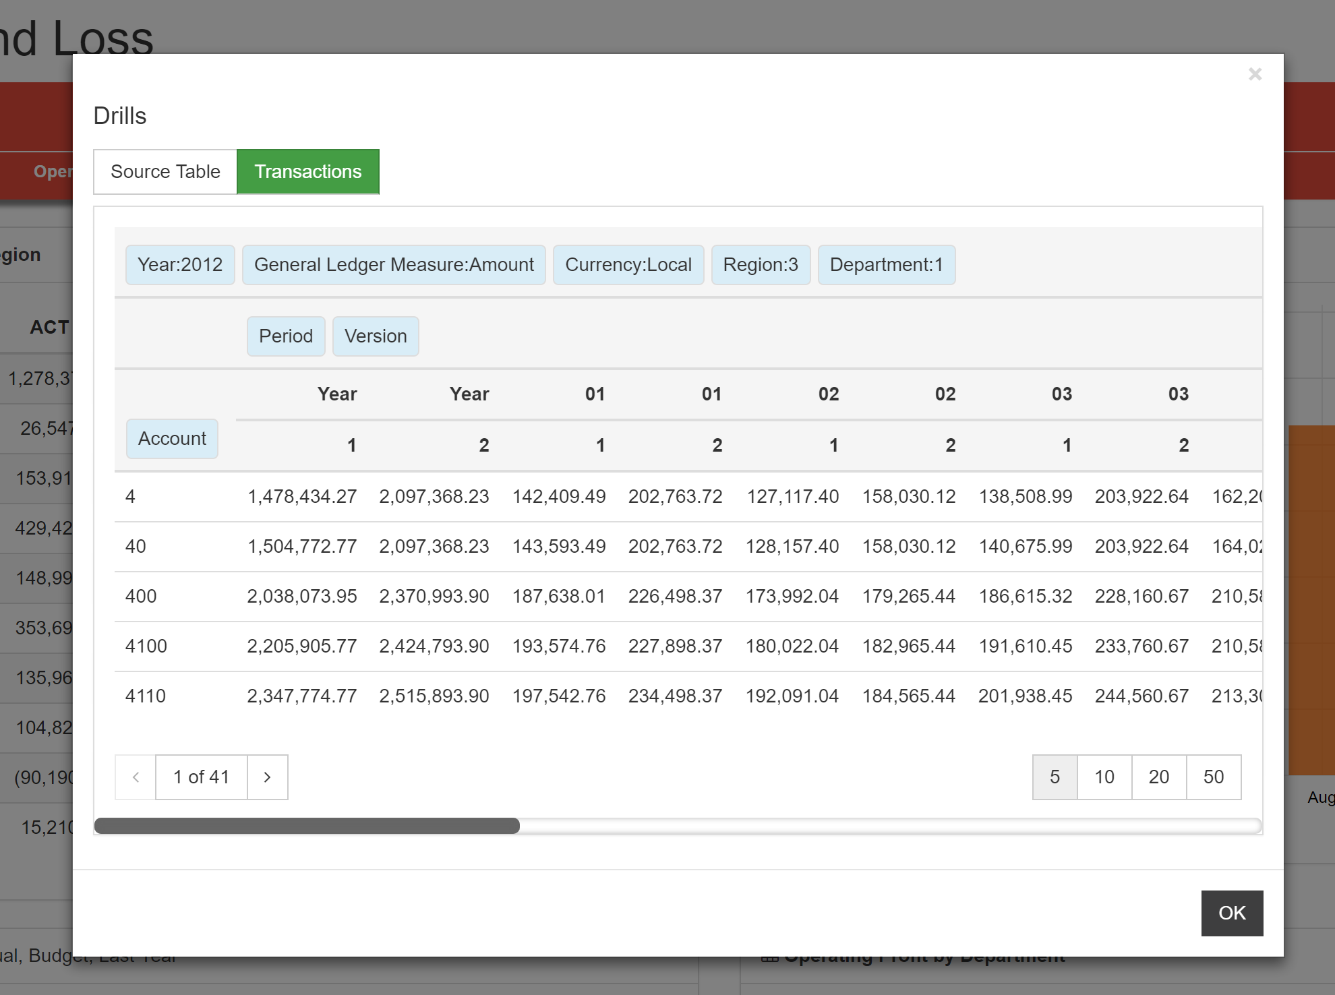The height and width of the screenshot is (995, 1335).
Task: Confirm with the OK button
Action: 1232,913
